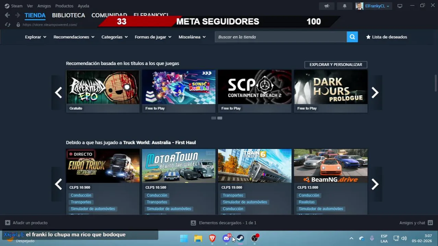Click the plus icon for Añadir un producto

coord(8,223)
